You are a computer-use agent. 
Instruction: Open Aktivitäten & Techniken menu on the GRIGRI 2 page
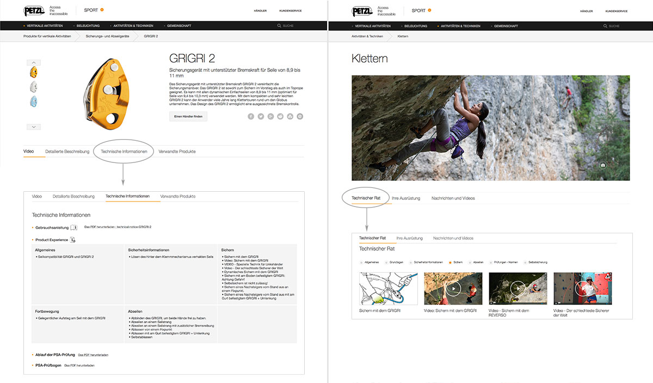(133, 26)
